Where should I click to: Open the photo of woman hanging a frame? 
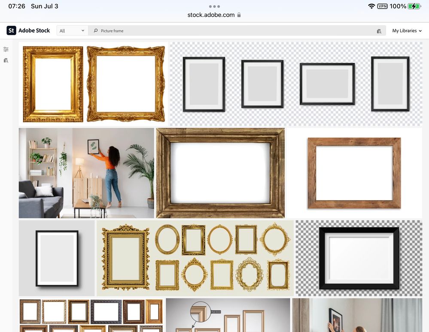tap(86, 172)
